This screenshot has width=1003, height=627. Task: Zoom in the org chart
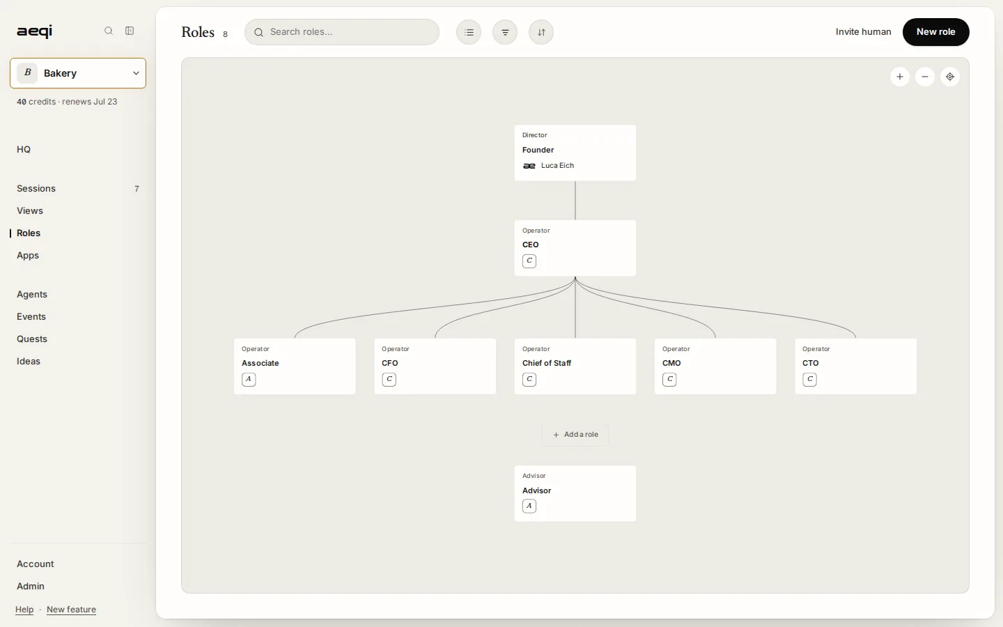coord(900,77)
